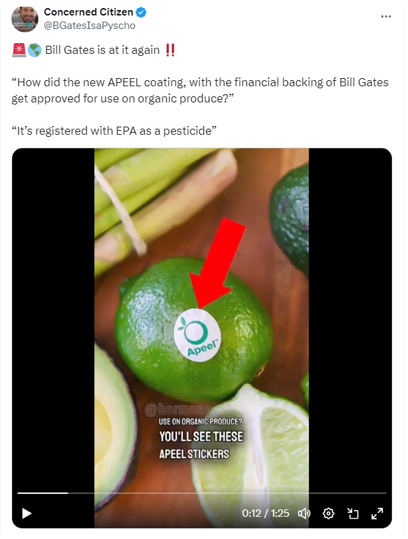Click the red arrow in the video
408x539 pixels.
coord(217,263)
